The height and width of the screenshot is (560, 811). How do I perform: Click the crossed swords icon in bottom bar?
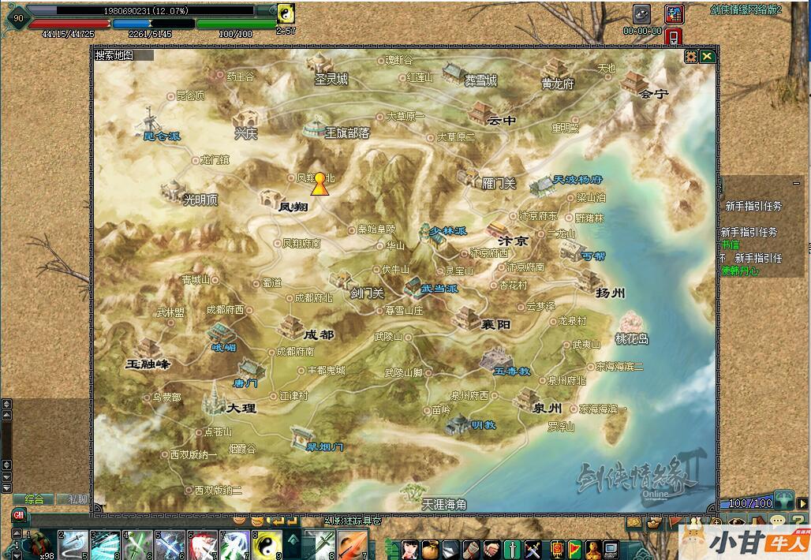[533, 547]
